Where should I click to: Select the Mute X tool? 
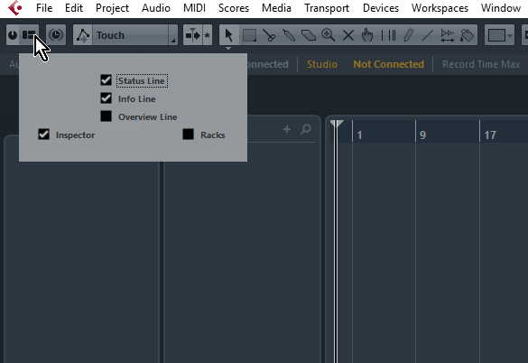pos(347,35)
